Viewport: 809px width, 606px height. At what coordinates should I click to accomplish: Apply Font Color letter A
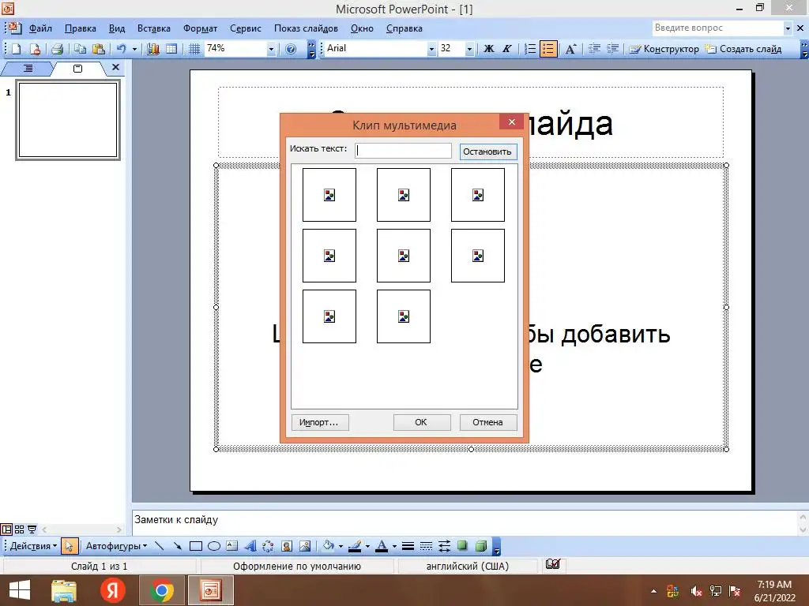pos(382,546)
